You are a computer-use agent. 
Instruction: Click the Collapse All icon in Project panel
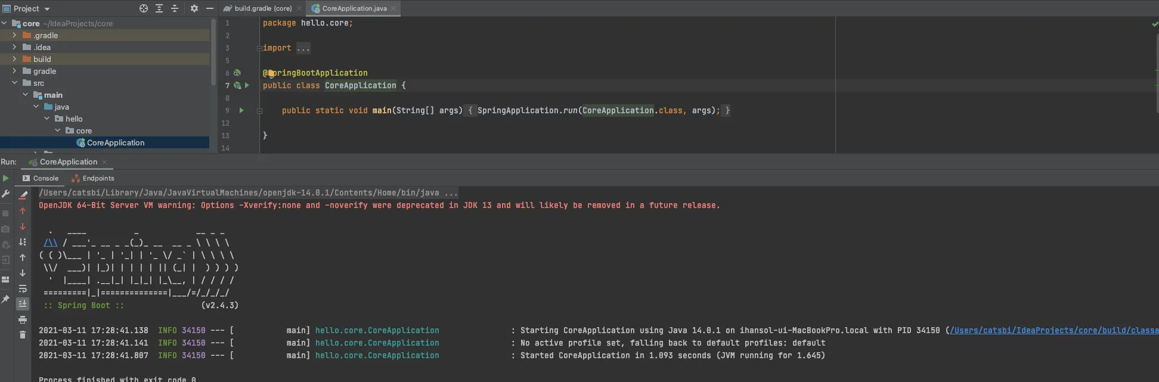pyautogui.click(x=175, y=8)
